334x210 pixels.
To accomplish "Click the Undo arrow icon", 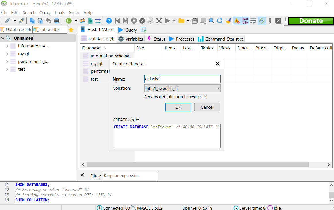I will 48,21.
